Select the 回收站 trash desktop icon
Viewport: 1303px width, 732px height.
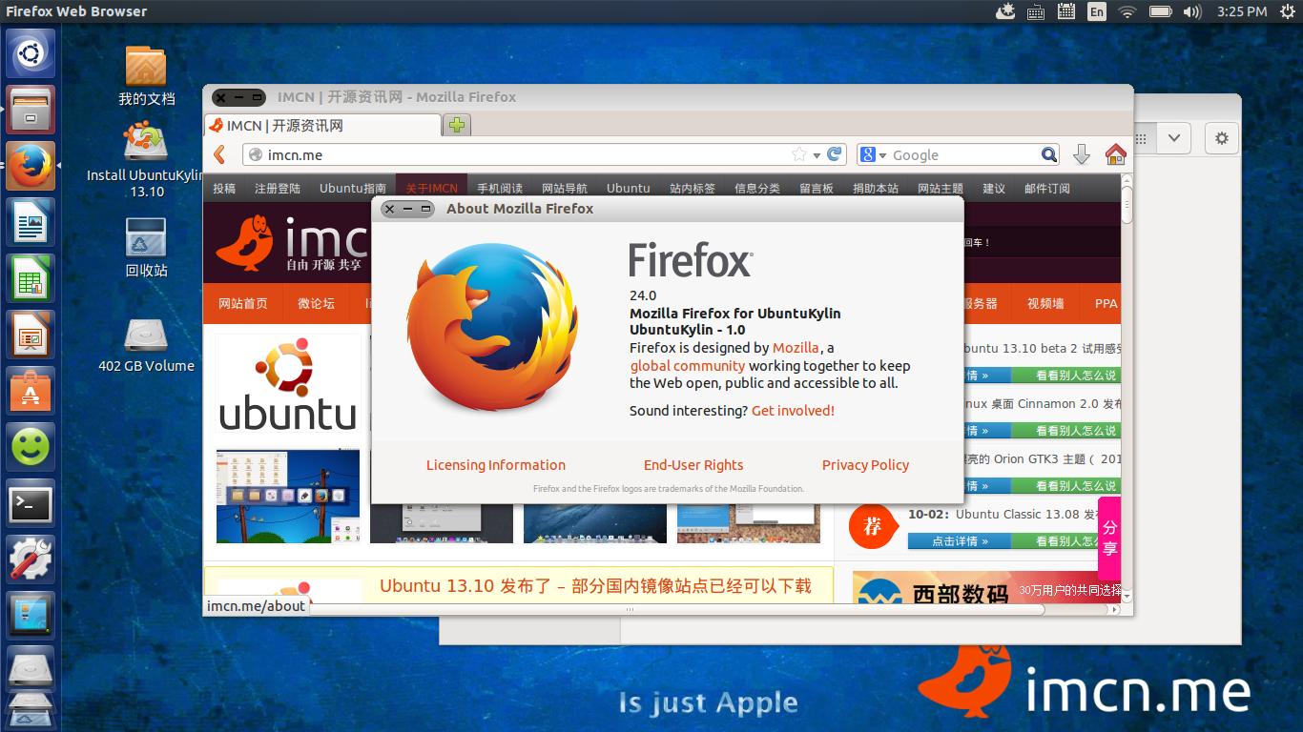(x=146, y=248)
